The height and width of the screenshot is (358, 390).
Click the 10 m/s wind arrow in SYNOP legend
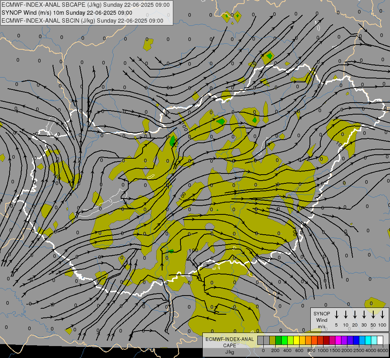coord(346,314)
